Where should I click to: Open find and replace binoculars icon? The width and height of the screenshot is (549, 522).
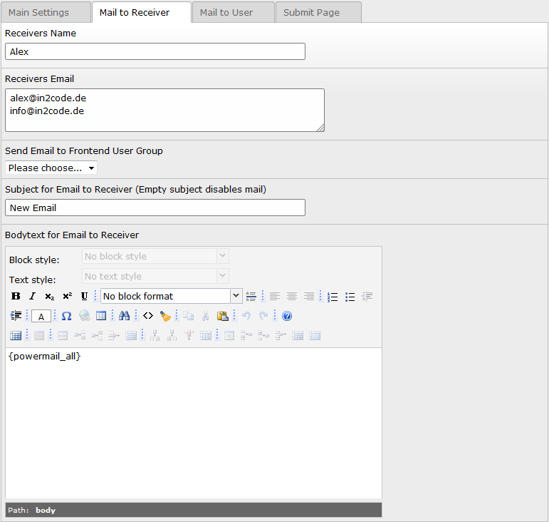click(x=125, y=316)
